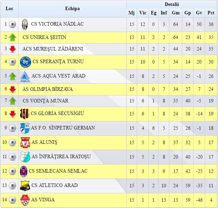Open CS UNIREA ȘEITIN team name
218x208 pixels.
click(x=44, y=38)
